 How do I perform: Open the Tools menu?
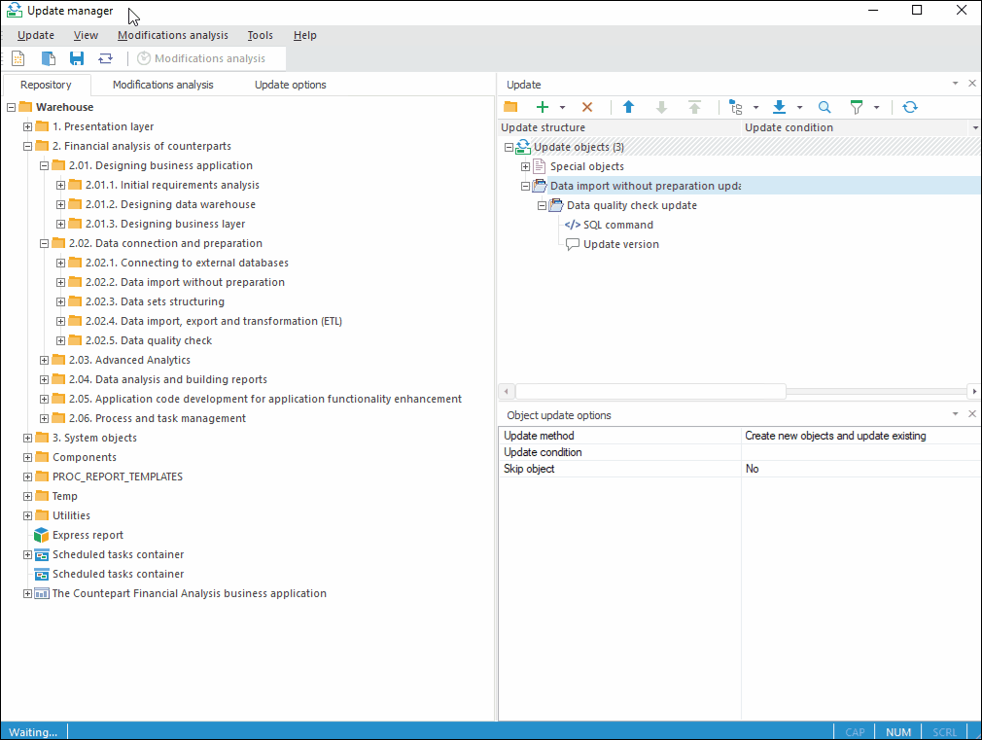pyautogui.click(x=260, y=35)
